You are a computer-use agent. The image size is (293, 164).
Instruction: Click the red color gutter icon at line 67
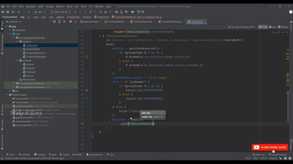(87, 90)
